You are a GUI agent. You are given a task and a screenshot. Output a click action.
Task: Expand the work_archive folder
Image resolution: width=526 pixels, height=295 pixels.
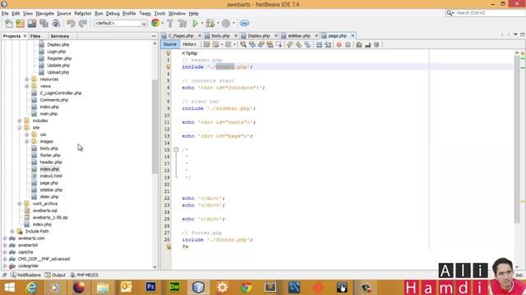coord(20,204)
